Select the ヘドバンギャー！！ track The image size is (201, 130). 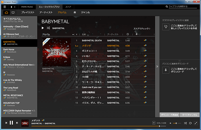114,98
